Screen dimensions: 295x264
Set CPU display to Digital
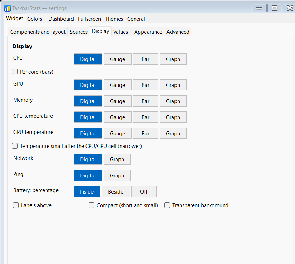pyautogui.click(x=88, y=59)
